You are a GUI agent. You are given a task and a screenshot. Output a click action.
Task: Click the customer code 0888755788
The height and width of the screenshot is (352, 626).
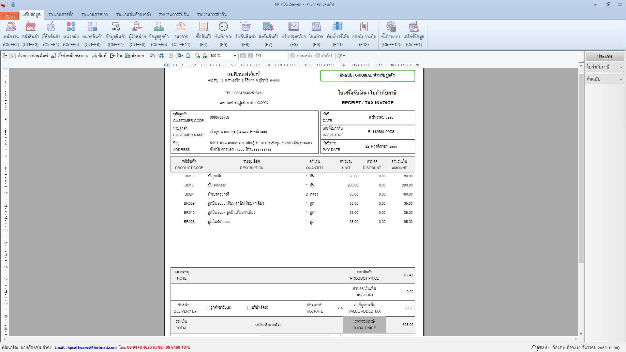(x=219, y=117)
